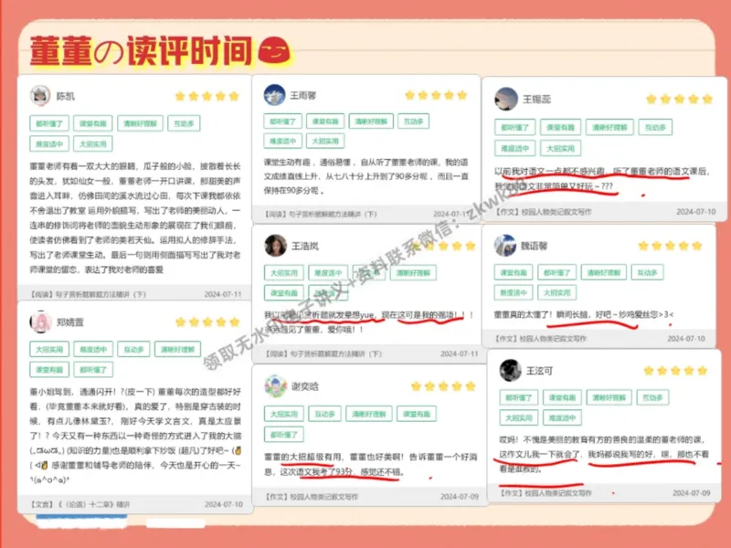Select the 难度适中 tag on 陈凯's review

click(49, 144)
